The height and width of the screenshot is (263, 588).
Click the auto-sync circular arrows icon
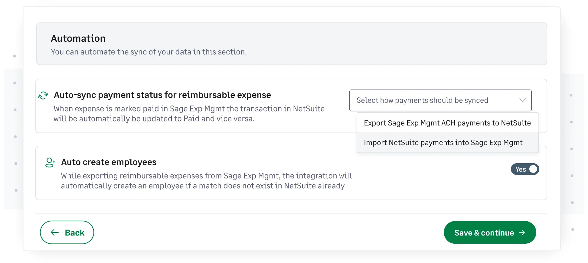(x=43, y=96)
